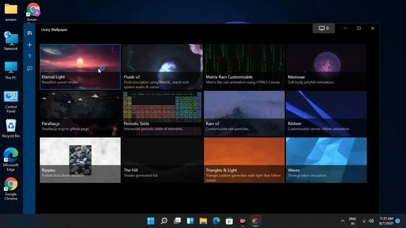This screenshot has width=406, height=228.
Task: Open the volume speaker tray icon
Action: 371,221
